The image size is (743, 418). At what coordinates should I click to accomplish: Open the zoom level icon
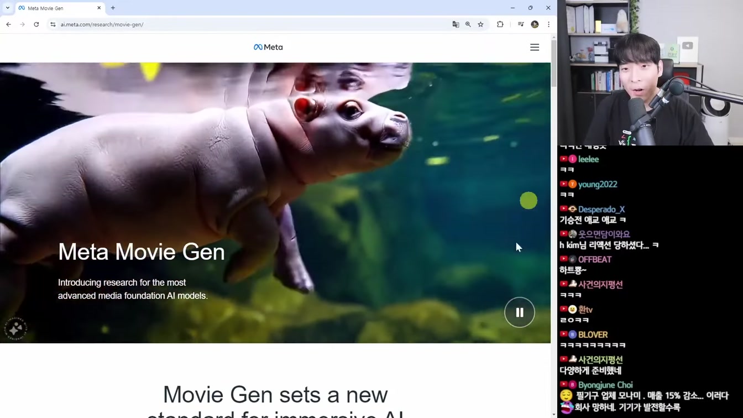(x=468, y=24)
